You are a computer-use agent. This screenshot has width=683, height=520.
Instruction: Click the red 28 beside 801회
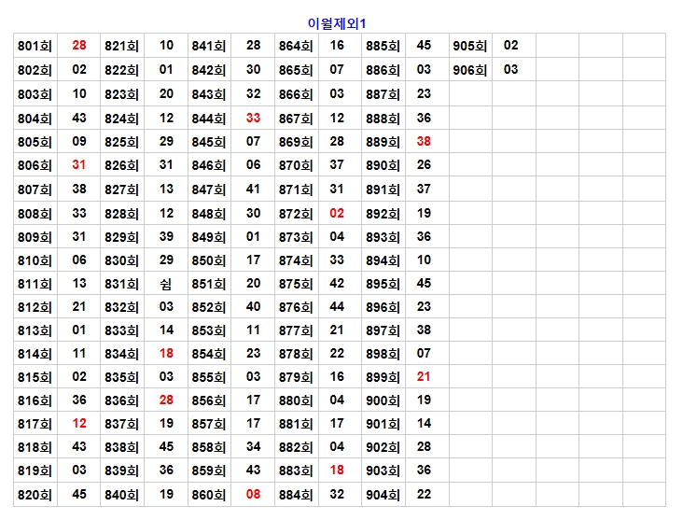(x=79, y=45)
